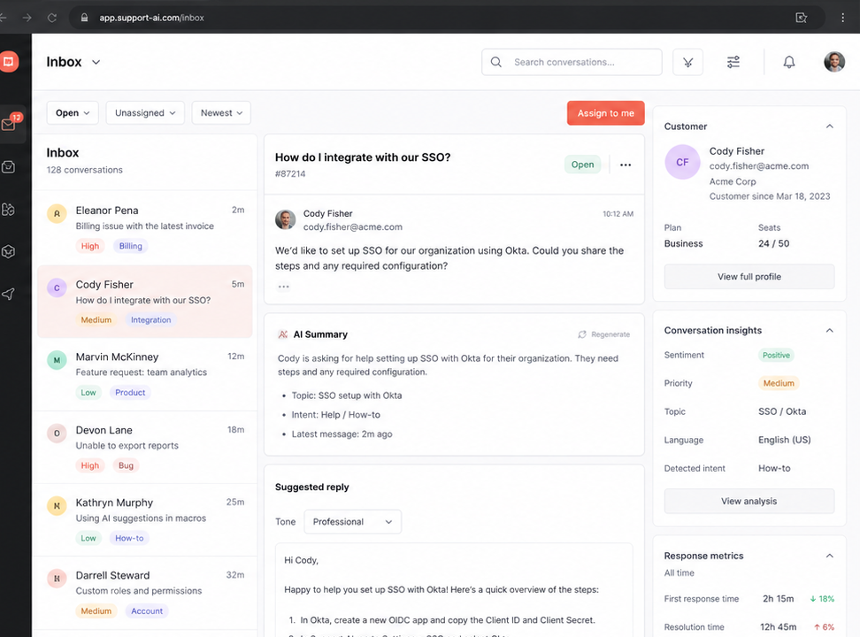Click ticket number #87214
Image resolution: width=860 pixels, height=637 pixels.
(290, 174)
